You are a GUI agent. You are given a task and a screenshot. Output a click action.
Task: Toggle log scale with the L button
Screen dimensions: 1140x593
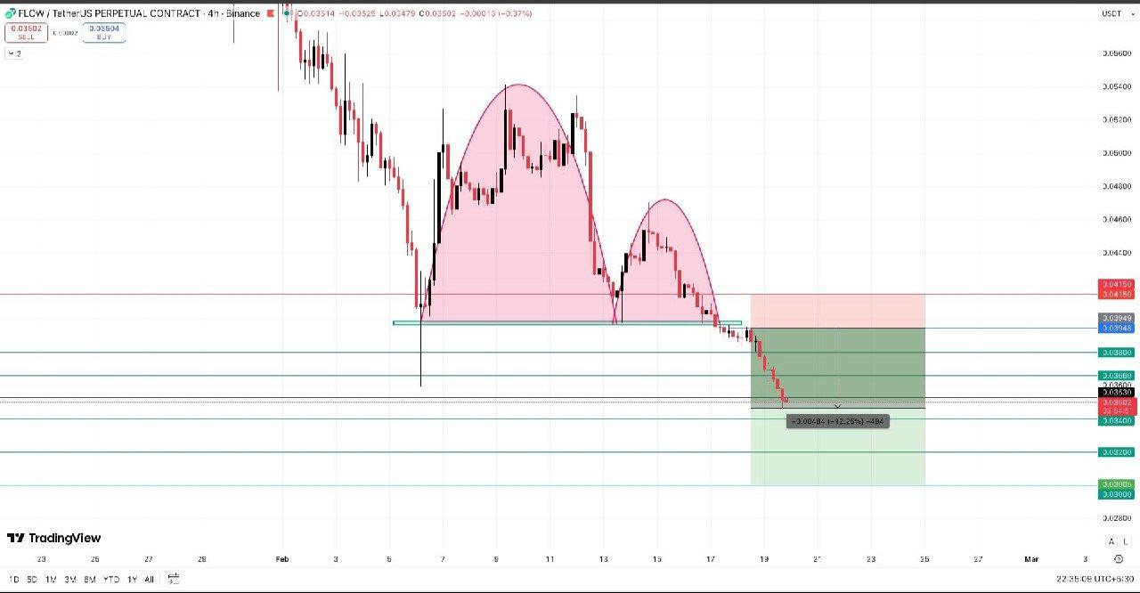pyautogui.click(x=1125, y=541)
